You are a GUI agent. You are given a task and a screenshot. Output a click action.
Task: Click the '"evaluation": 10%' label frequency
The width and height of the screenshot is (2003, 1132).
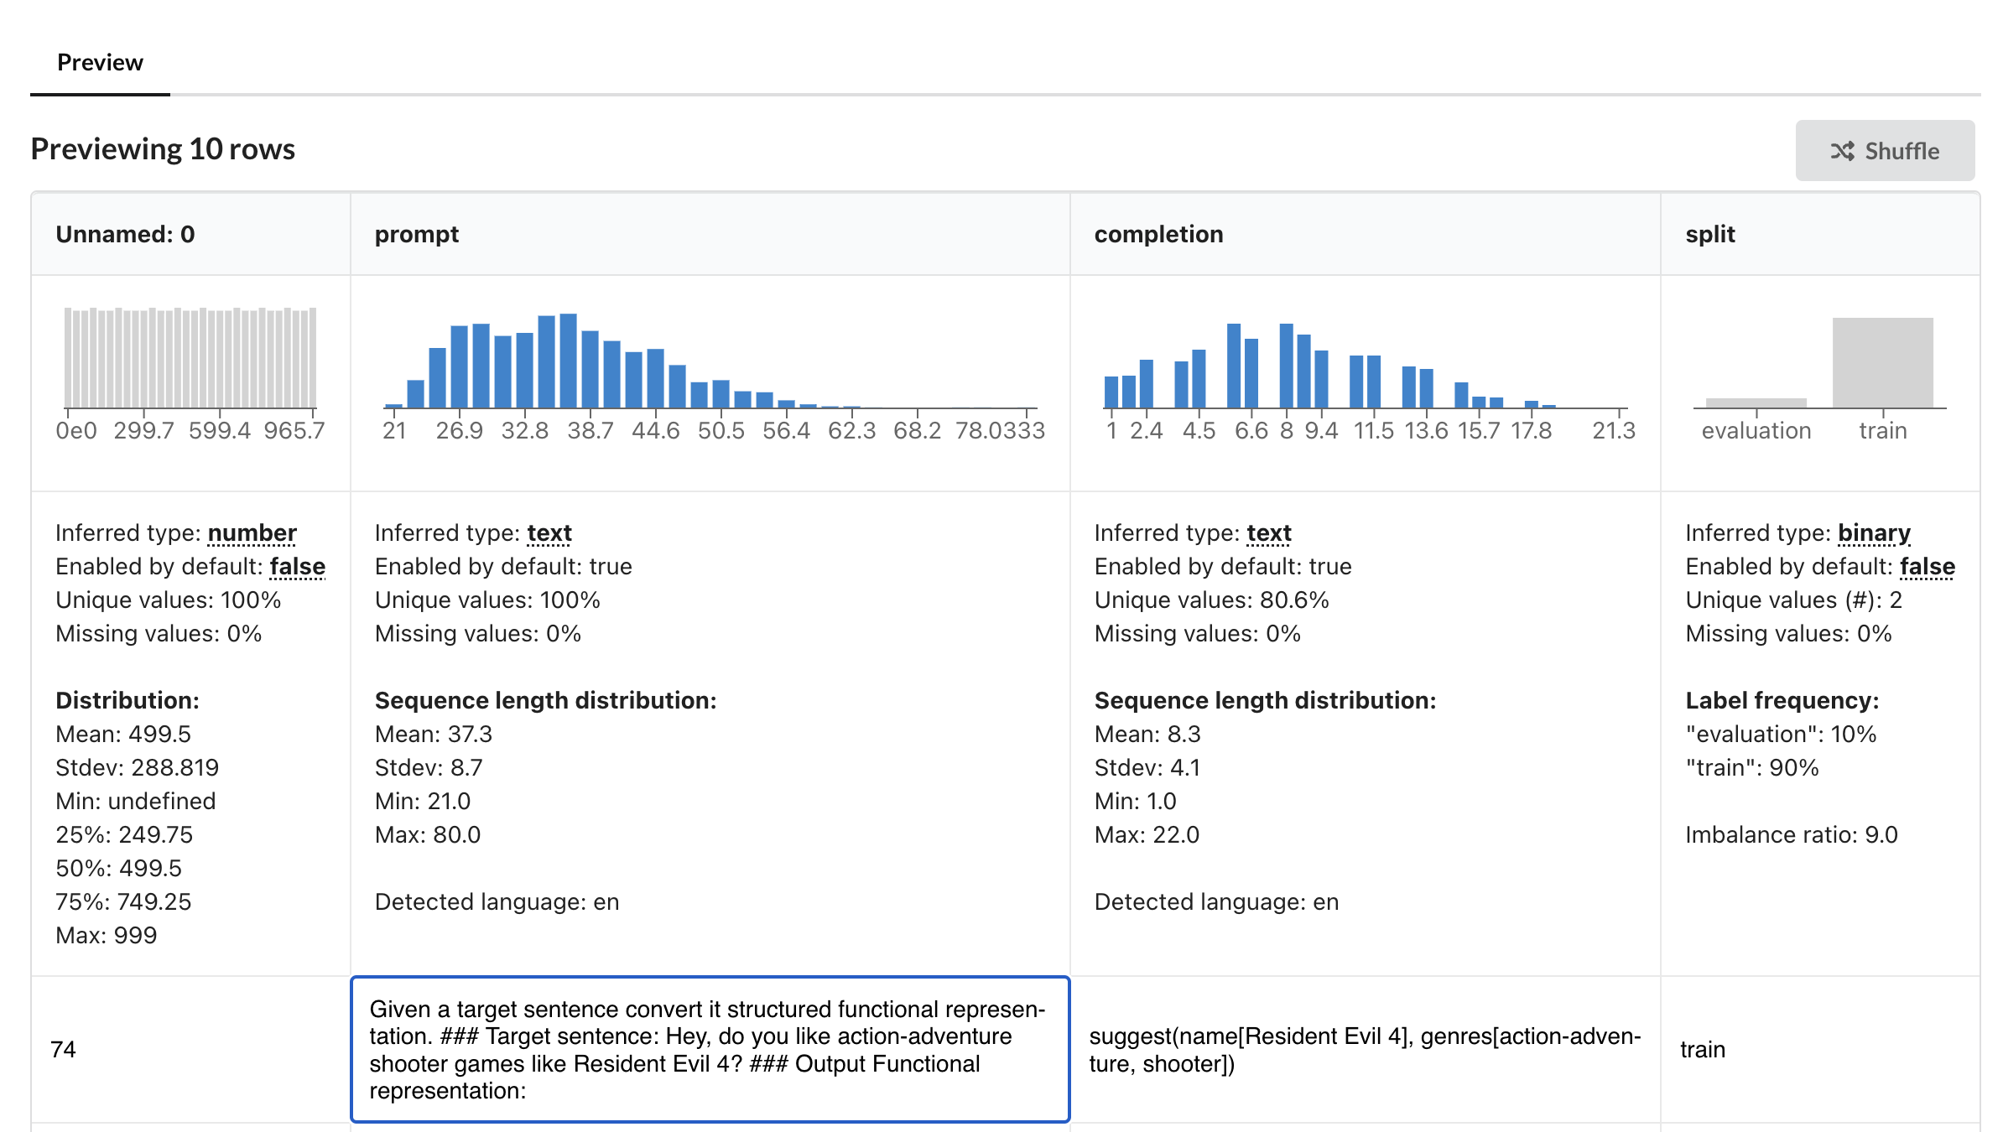(1781, 735)
